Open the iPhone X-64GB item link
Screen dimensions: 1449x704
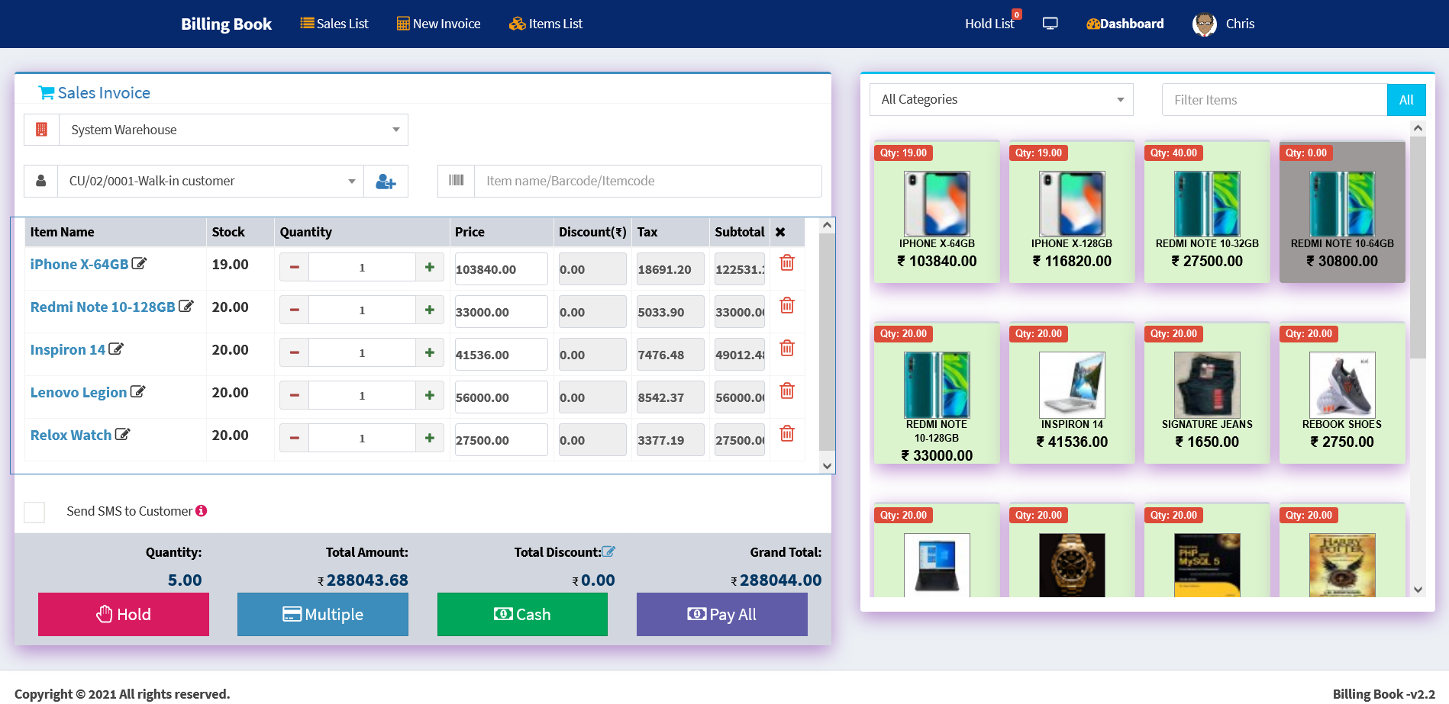click(79, 264)
